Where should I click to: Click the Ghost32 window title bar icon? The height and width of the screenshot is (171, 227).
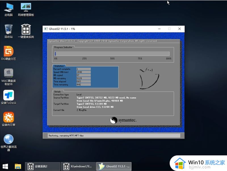pos(46,29)
